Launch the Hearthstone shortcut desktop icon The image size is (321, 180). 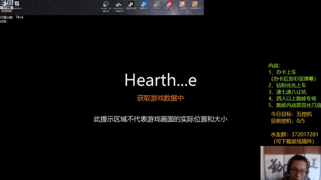click(118, 6)
